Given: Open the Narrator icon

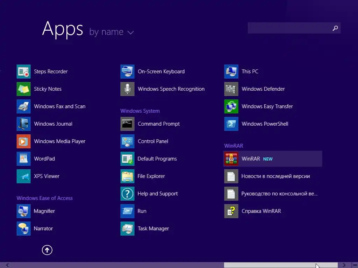Looking at the screenshot, I should click(23, 228).
